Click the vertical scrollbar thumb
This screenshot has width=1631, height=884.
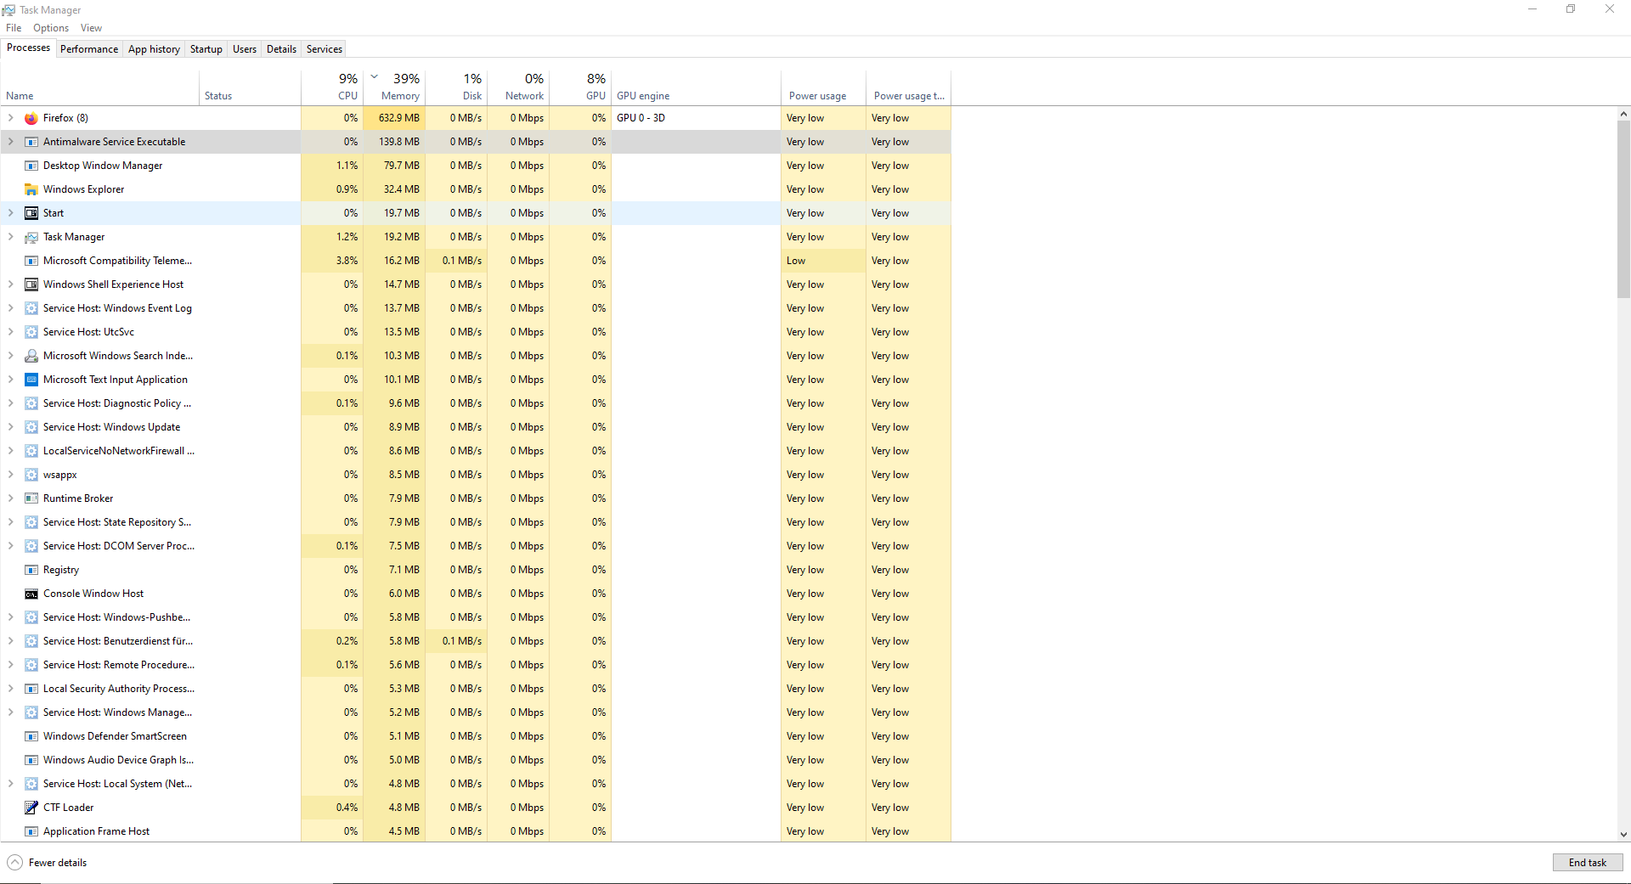(x=1623, y=209)
